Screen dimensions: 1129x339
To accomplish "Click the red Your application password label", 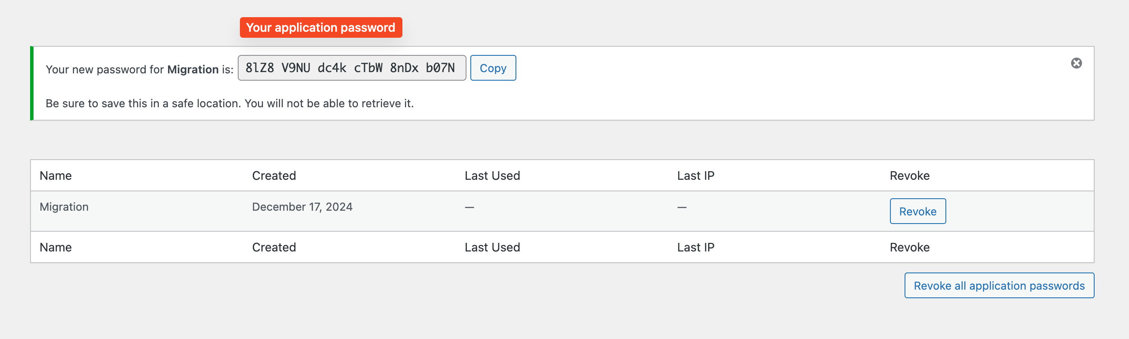I will click(320, 27).
